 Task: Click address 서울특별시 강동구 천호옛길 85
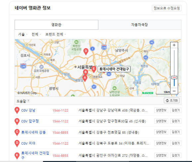tap(109, 132)
